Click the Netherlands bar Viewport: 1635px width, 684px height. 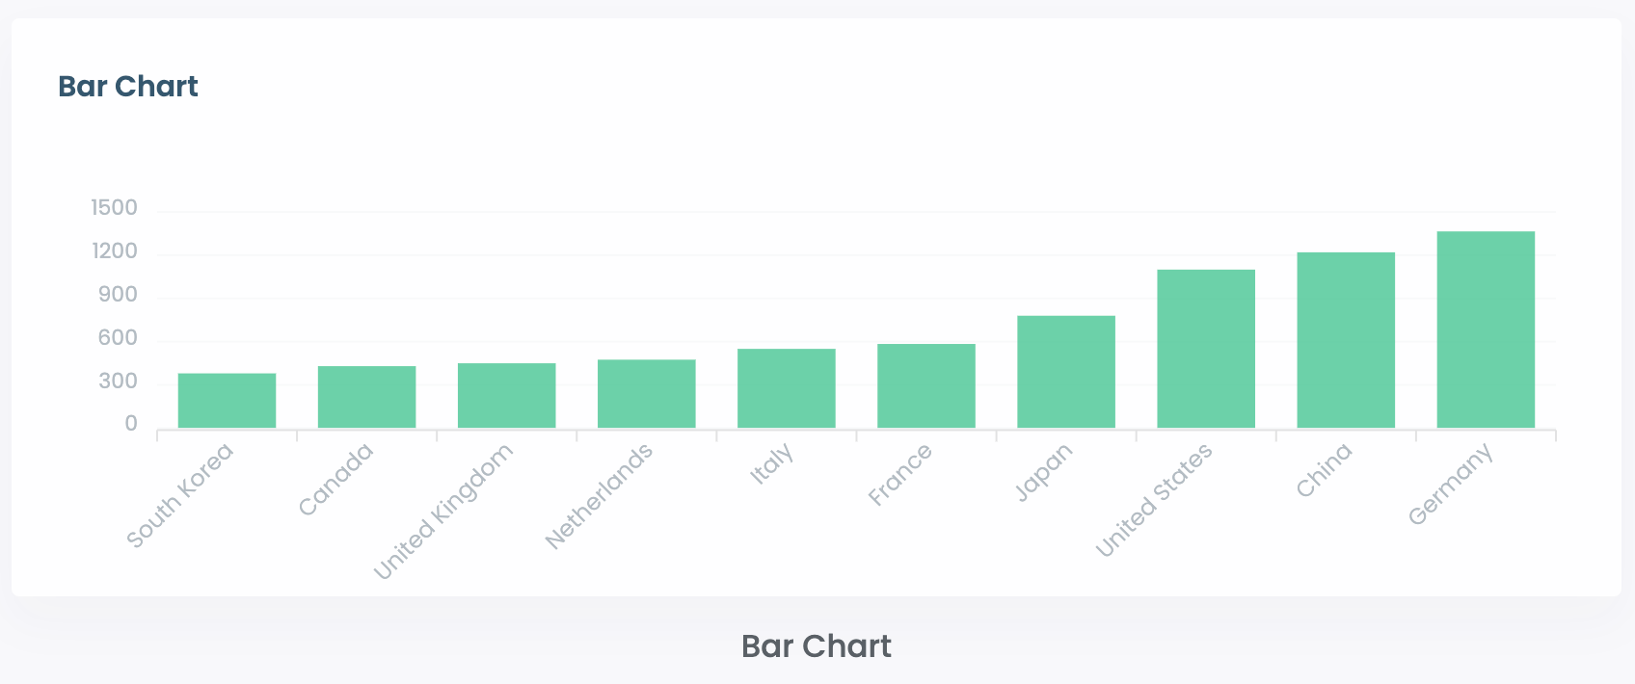click(x=646, y=394)
